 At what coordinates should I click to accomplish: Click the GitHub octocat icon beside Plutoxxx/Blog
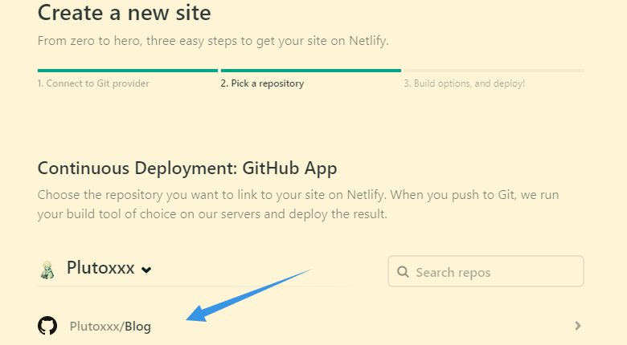pyautogui.click(x=47, y=326)
